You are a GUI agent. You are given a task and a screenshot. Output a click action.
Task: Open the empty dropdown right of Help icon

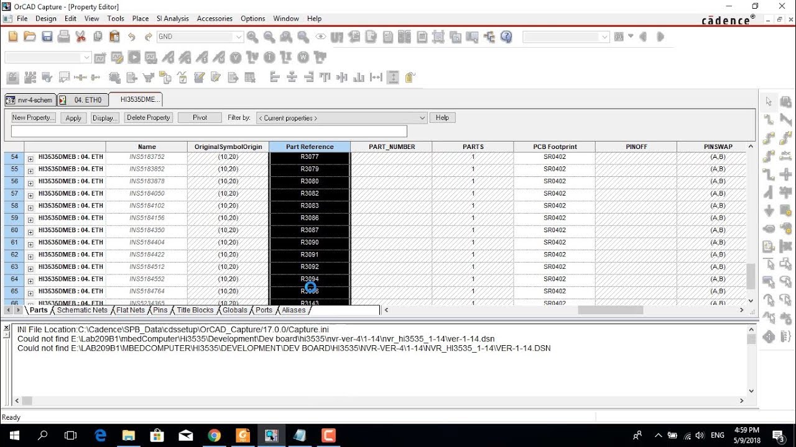(x=604, y=37)
